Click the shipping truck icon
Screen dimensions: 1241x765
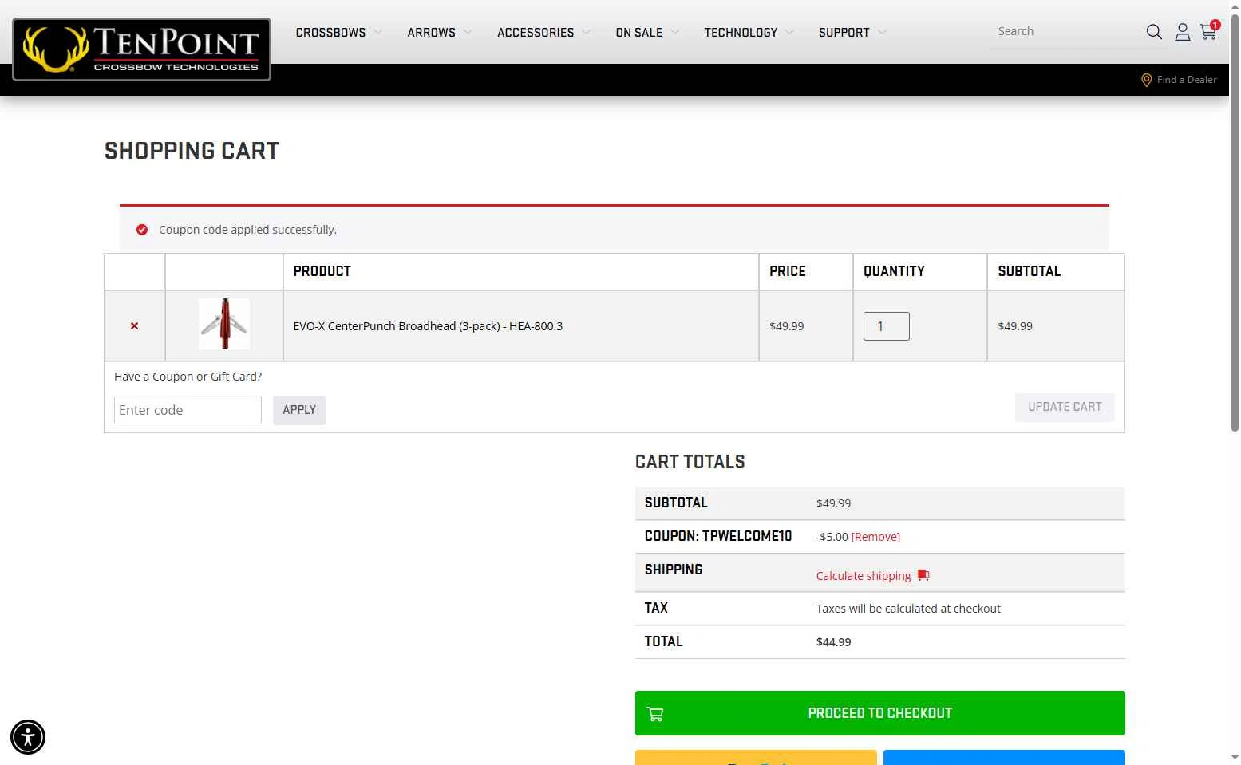(x=923, y=575)
